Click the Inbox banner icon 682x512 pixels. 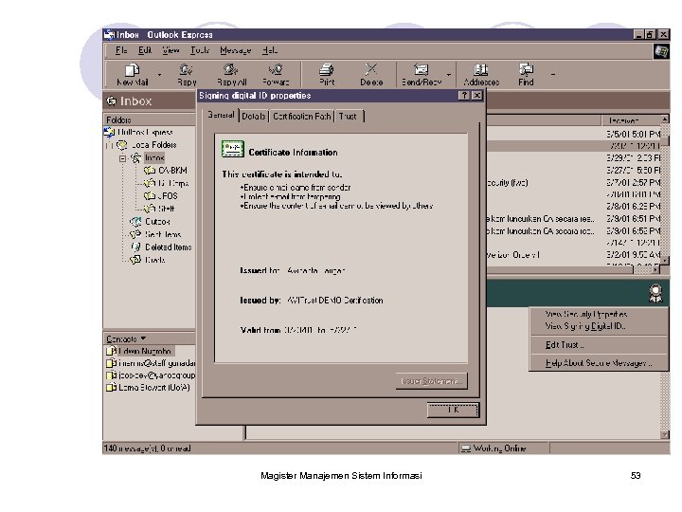112,101
